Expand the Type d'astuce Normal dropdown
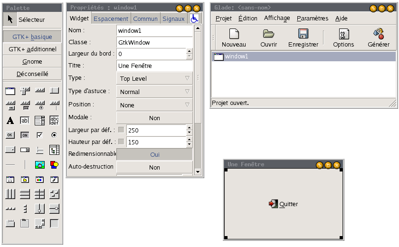Image resolution: width=399 pixels, height=247 pixels. 154,92
